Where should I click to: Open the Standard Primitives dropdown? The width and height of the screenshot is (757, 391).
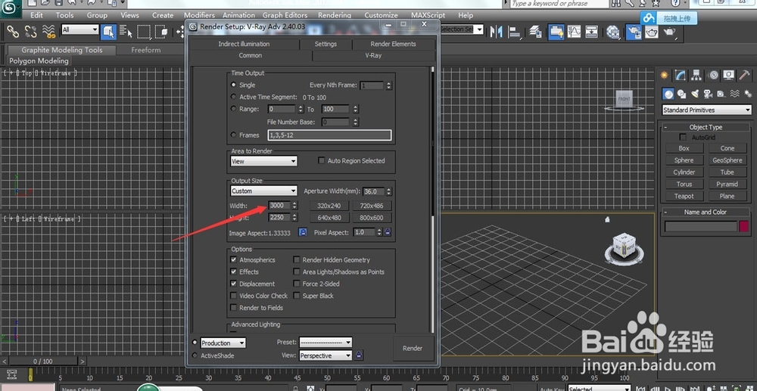tap(707, 110)
